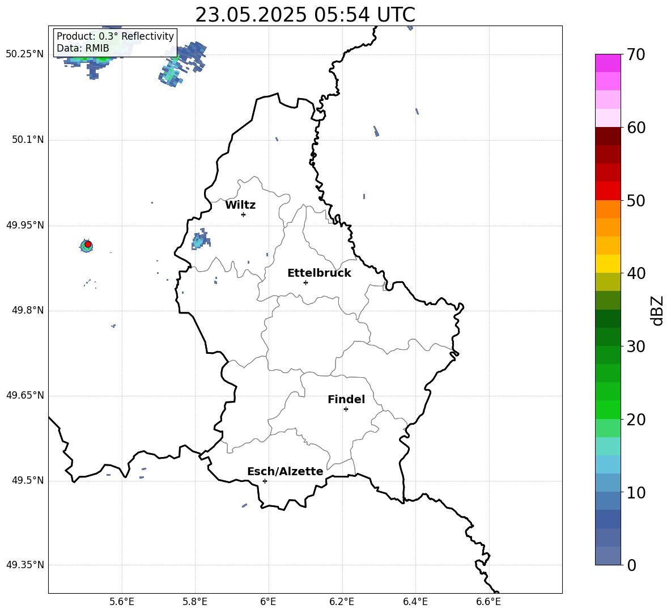Click the 6.2°E longitude label
This screenshot has width=671, height=613.
point(342,602)
